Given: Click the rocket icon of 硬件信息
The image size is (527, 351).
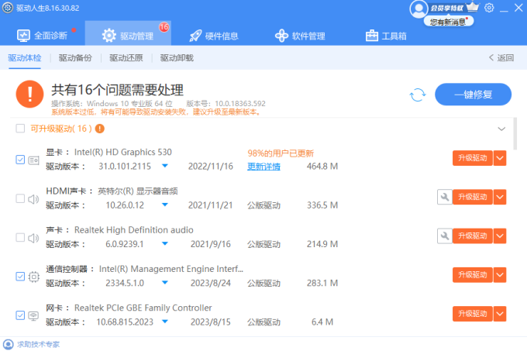Looking at the screenshot, I should [x=195, y=36].
